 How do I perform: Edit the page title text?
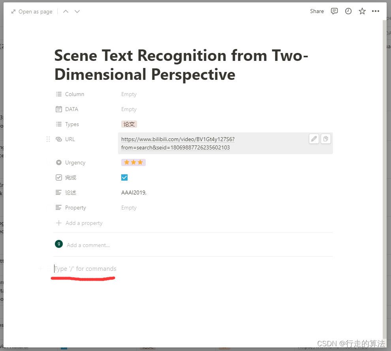(x=181, y=65)
